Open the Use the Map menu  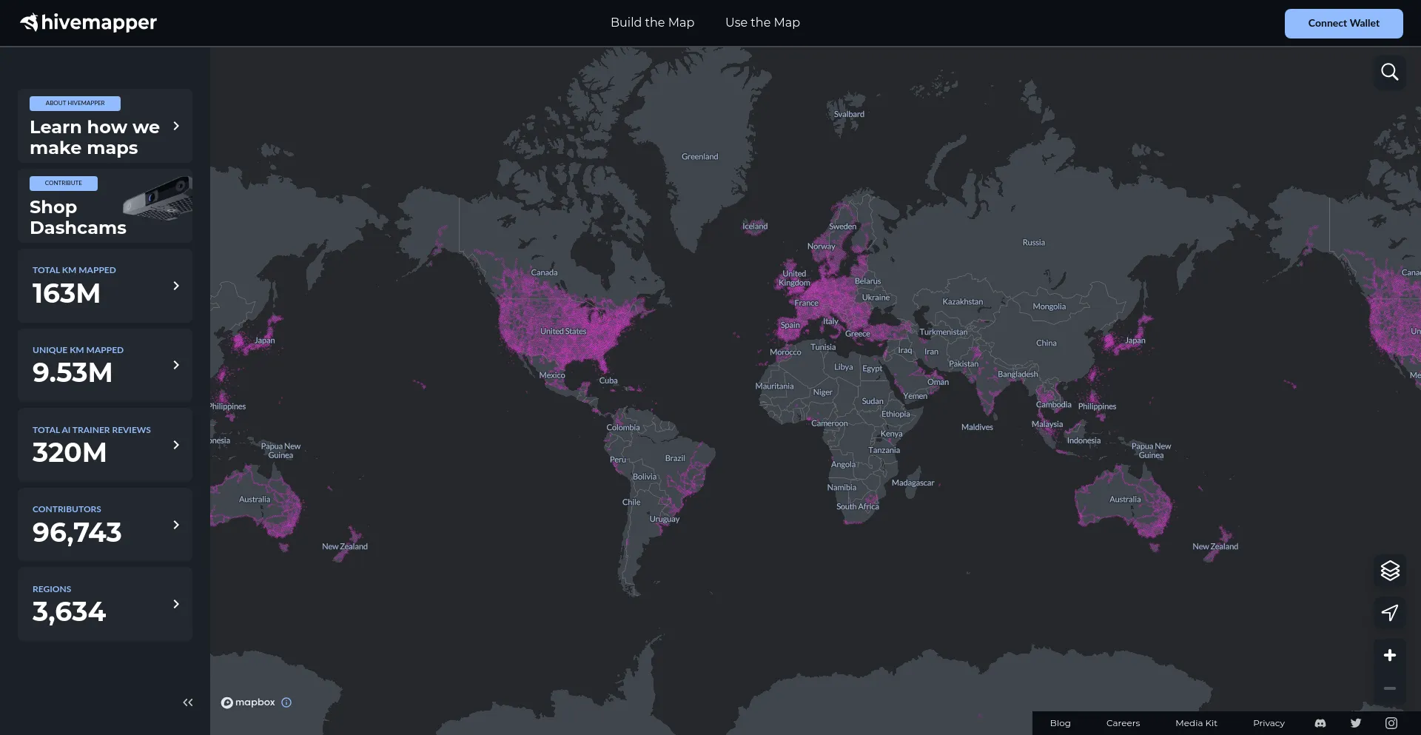click(762, 23)
